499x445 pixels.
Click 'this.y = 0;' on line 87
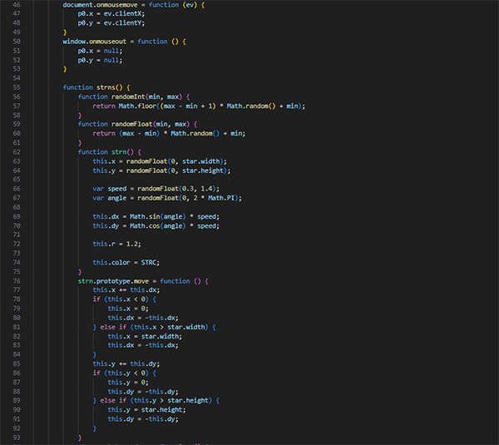click(128, 383)
